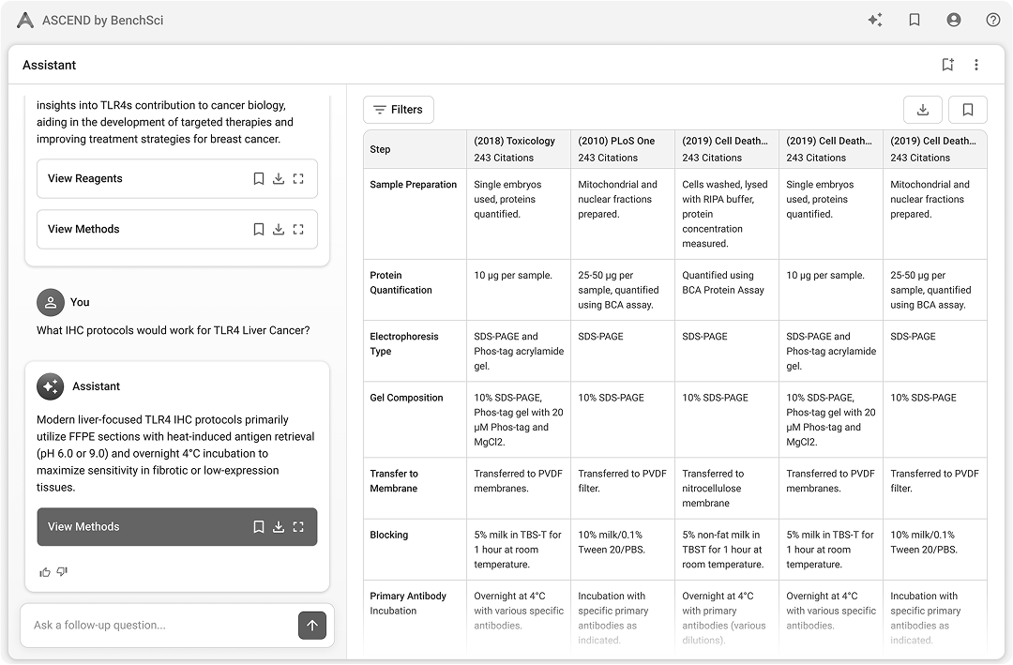Open the help question mark icon
Viewport: 1013px width, 665px height.
tap(993, 20)
